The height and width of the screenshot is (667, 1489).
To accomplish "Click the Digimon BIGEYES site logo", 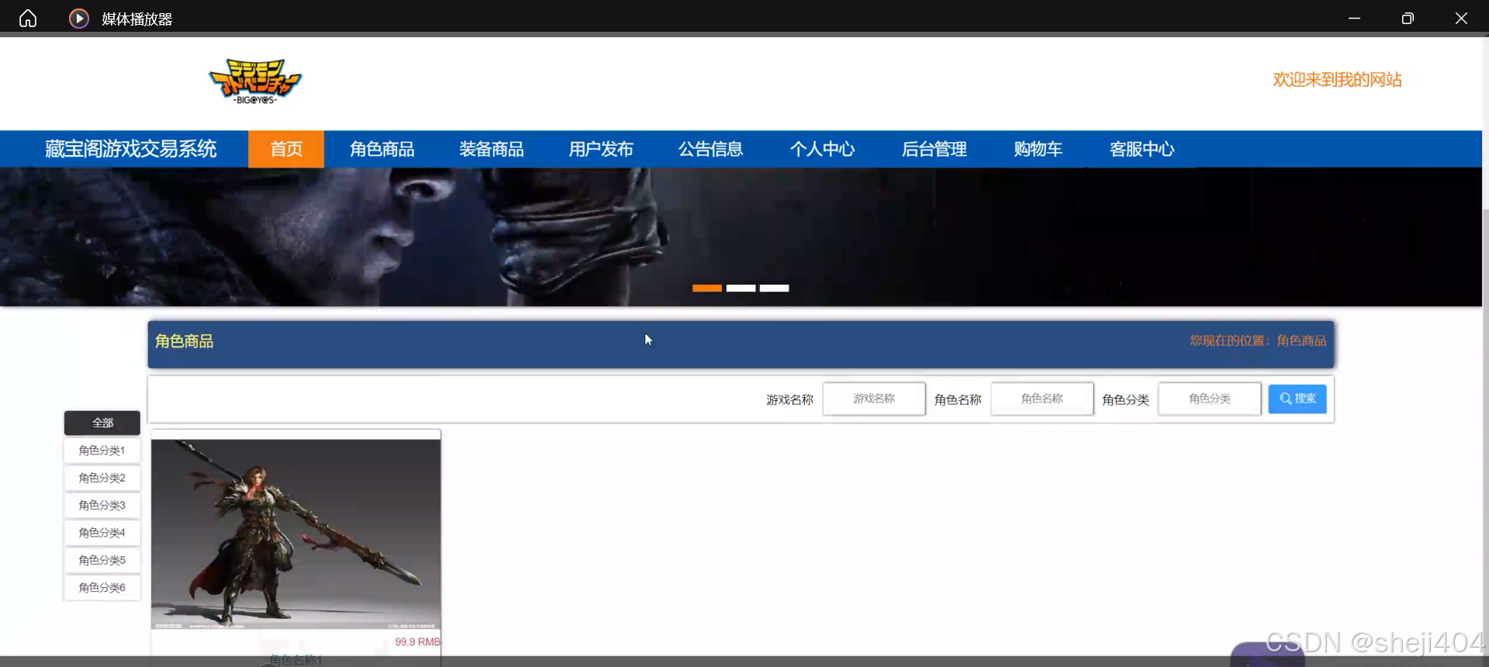I will pyautogui.click(x=255, y=81).
